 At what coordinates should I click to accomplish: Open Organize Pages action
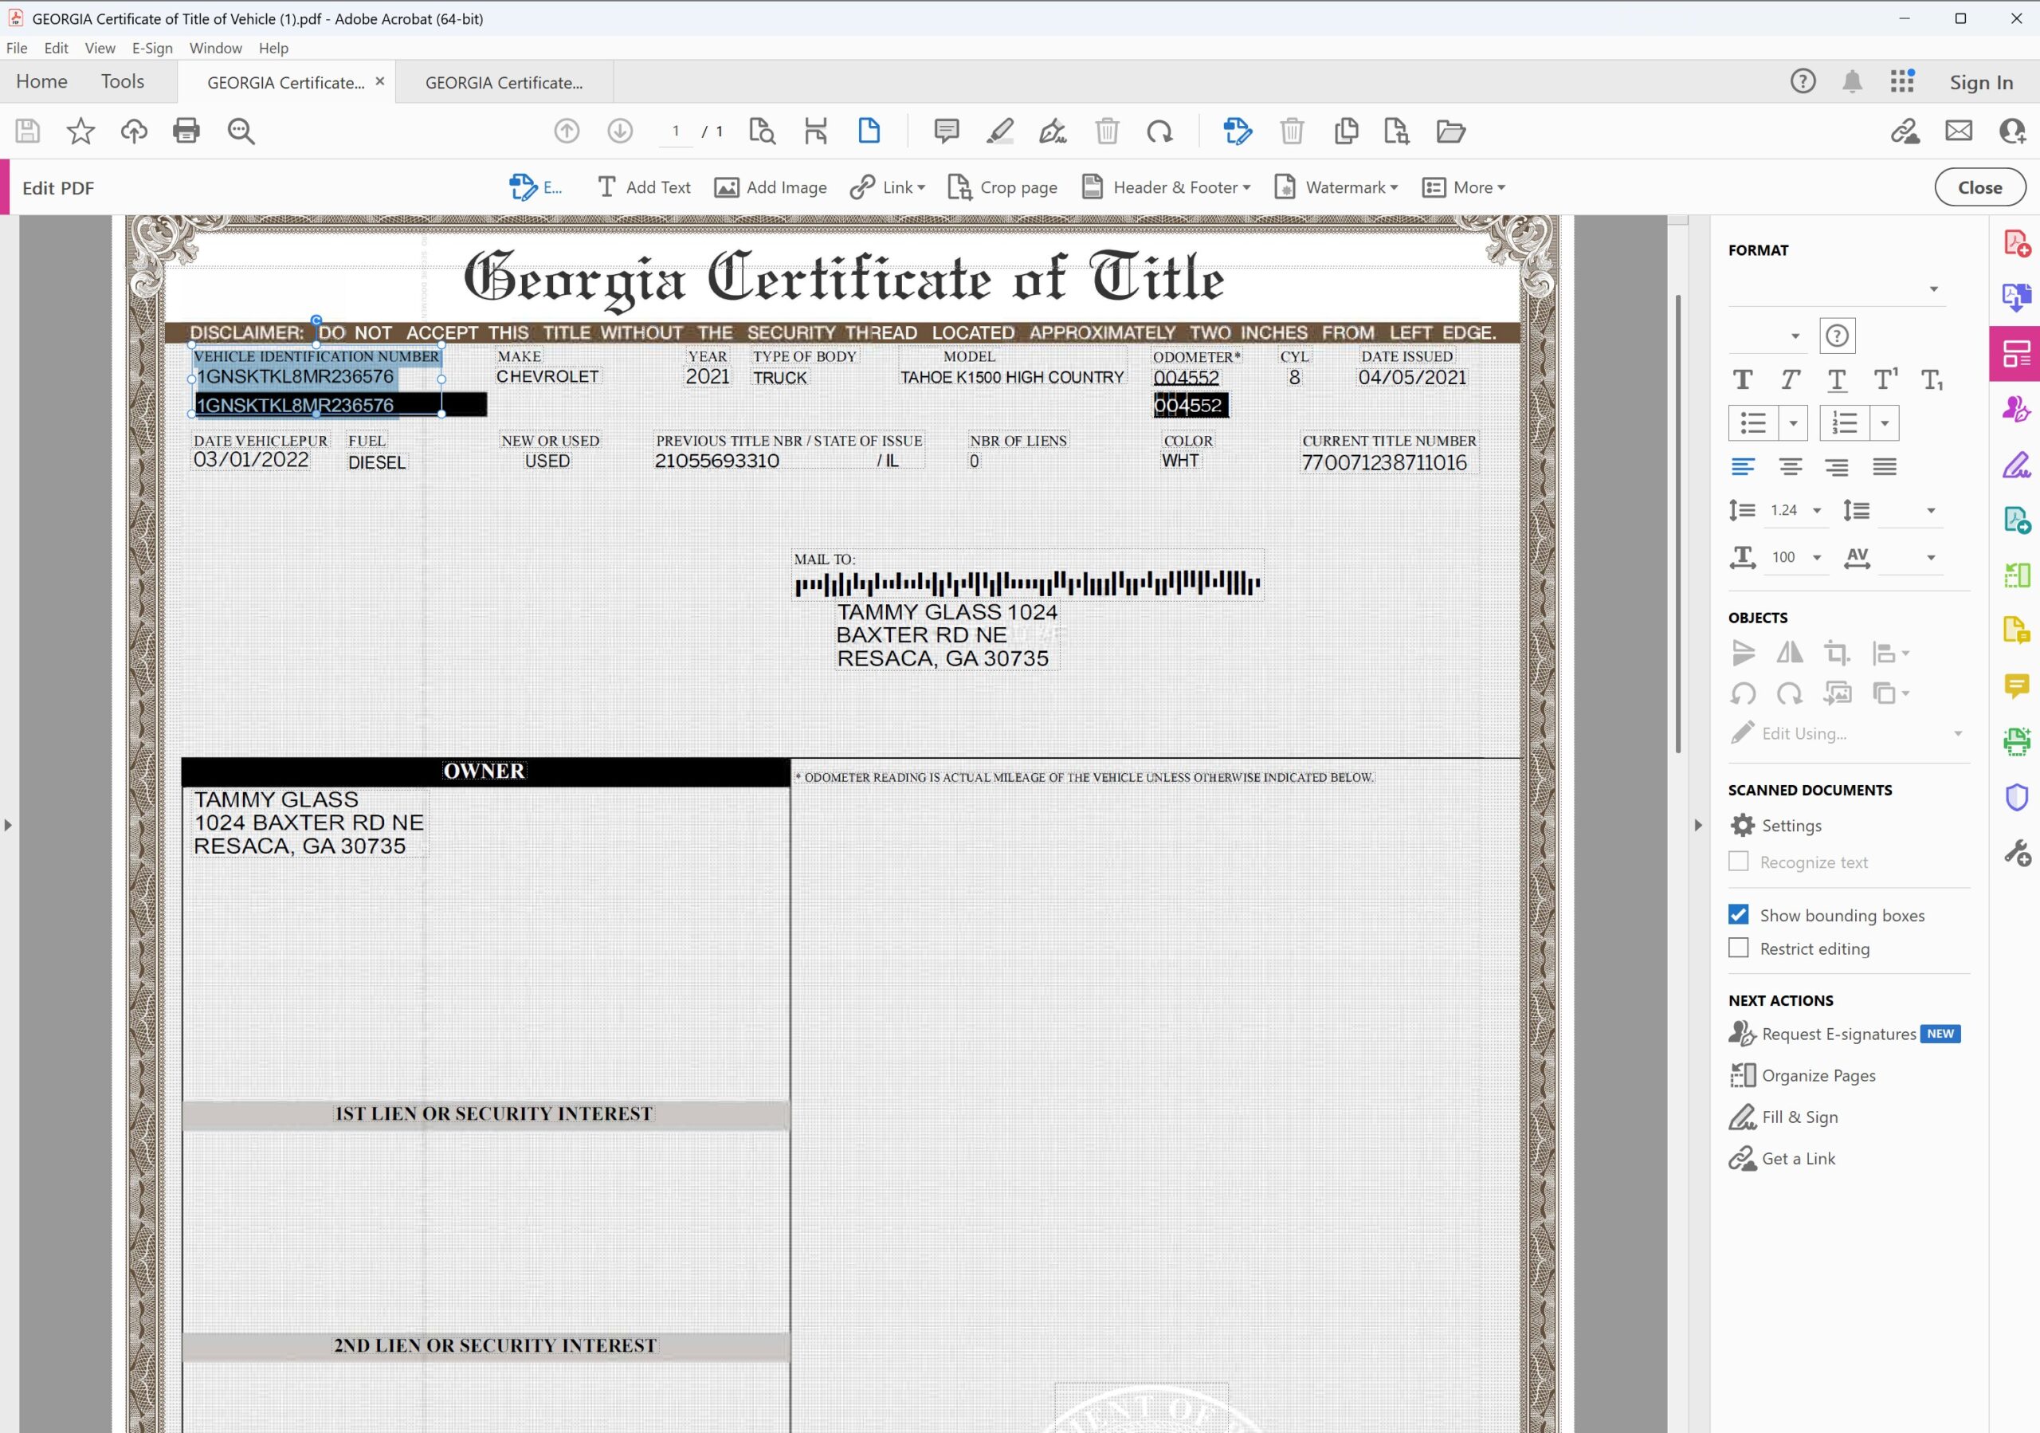pos(1803,1076)
